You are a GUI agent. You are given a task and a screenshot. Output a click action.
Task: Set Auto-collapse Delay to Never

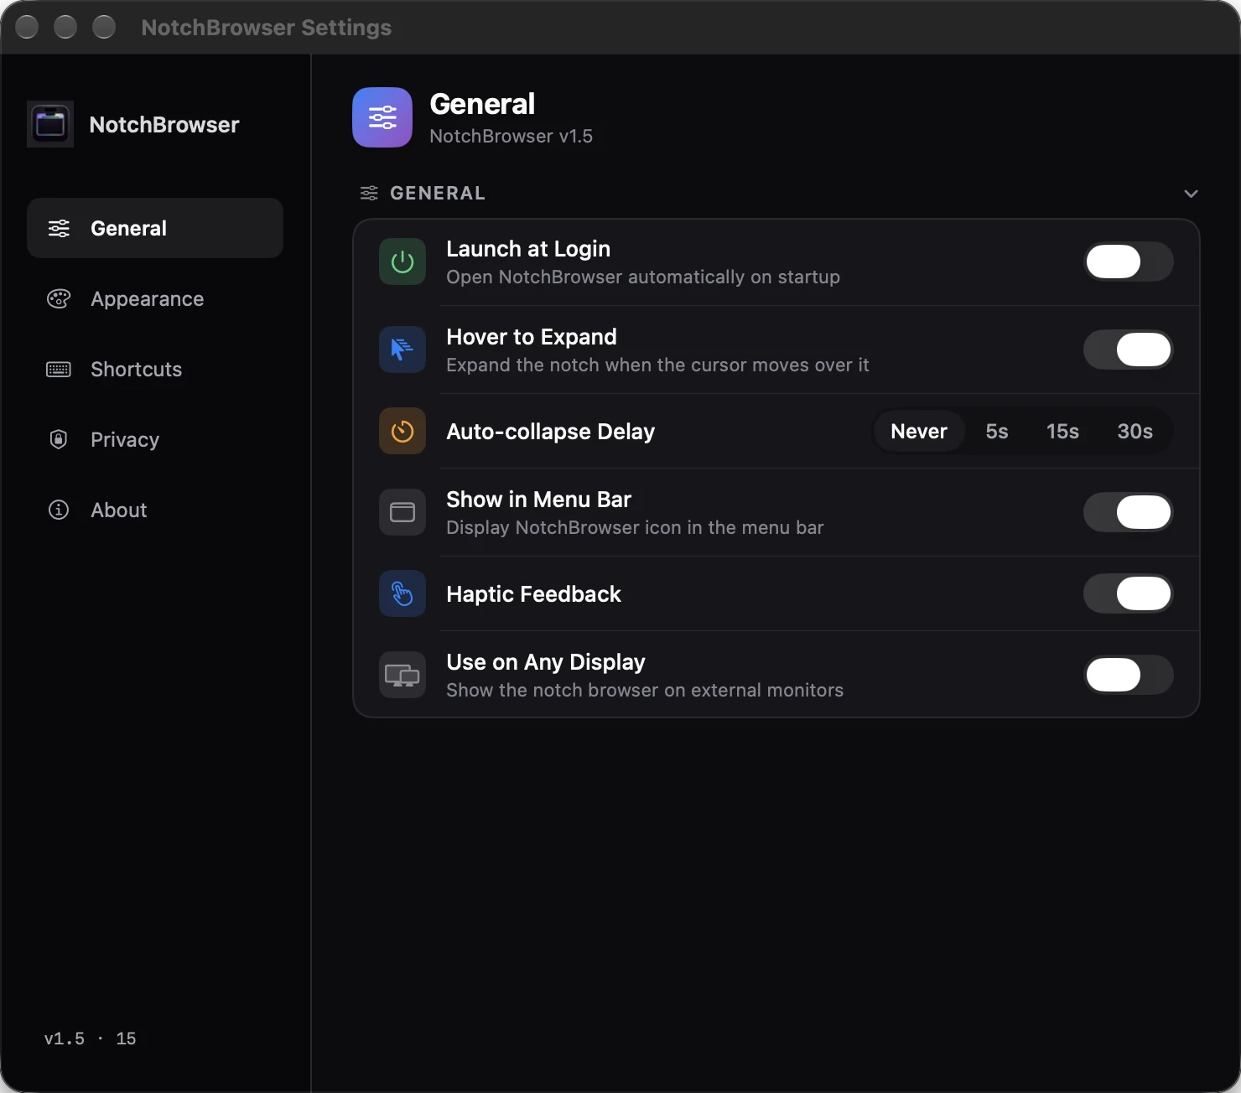(x=919, y=431)
